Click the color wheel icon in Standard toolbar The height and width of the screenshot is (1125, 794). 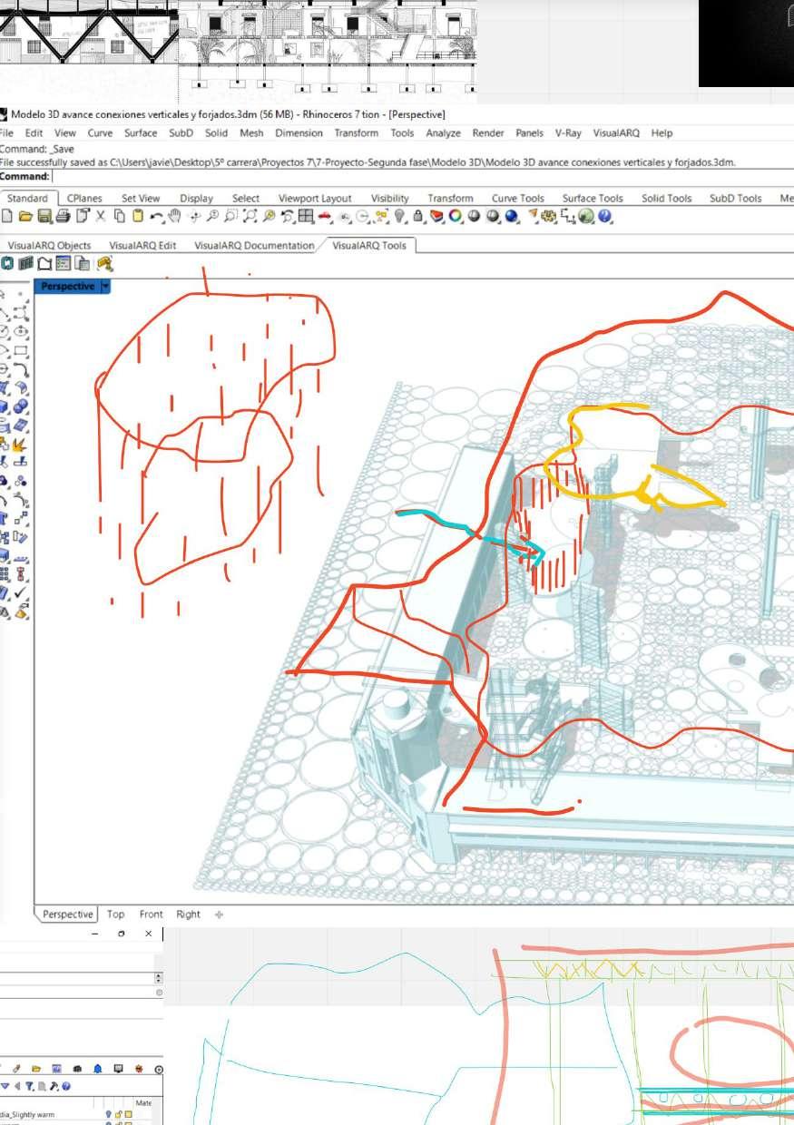coord(456,217)
